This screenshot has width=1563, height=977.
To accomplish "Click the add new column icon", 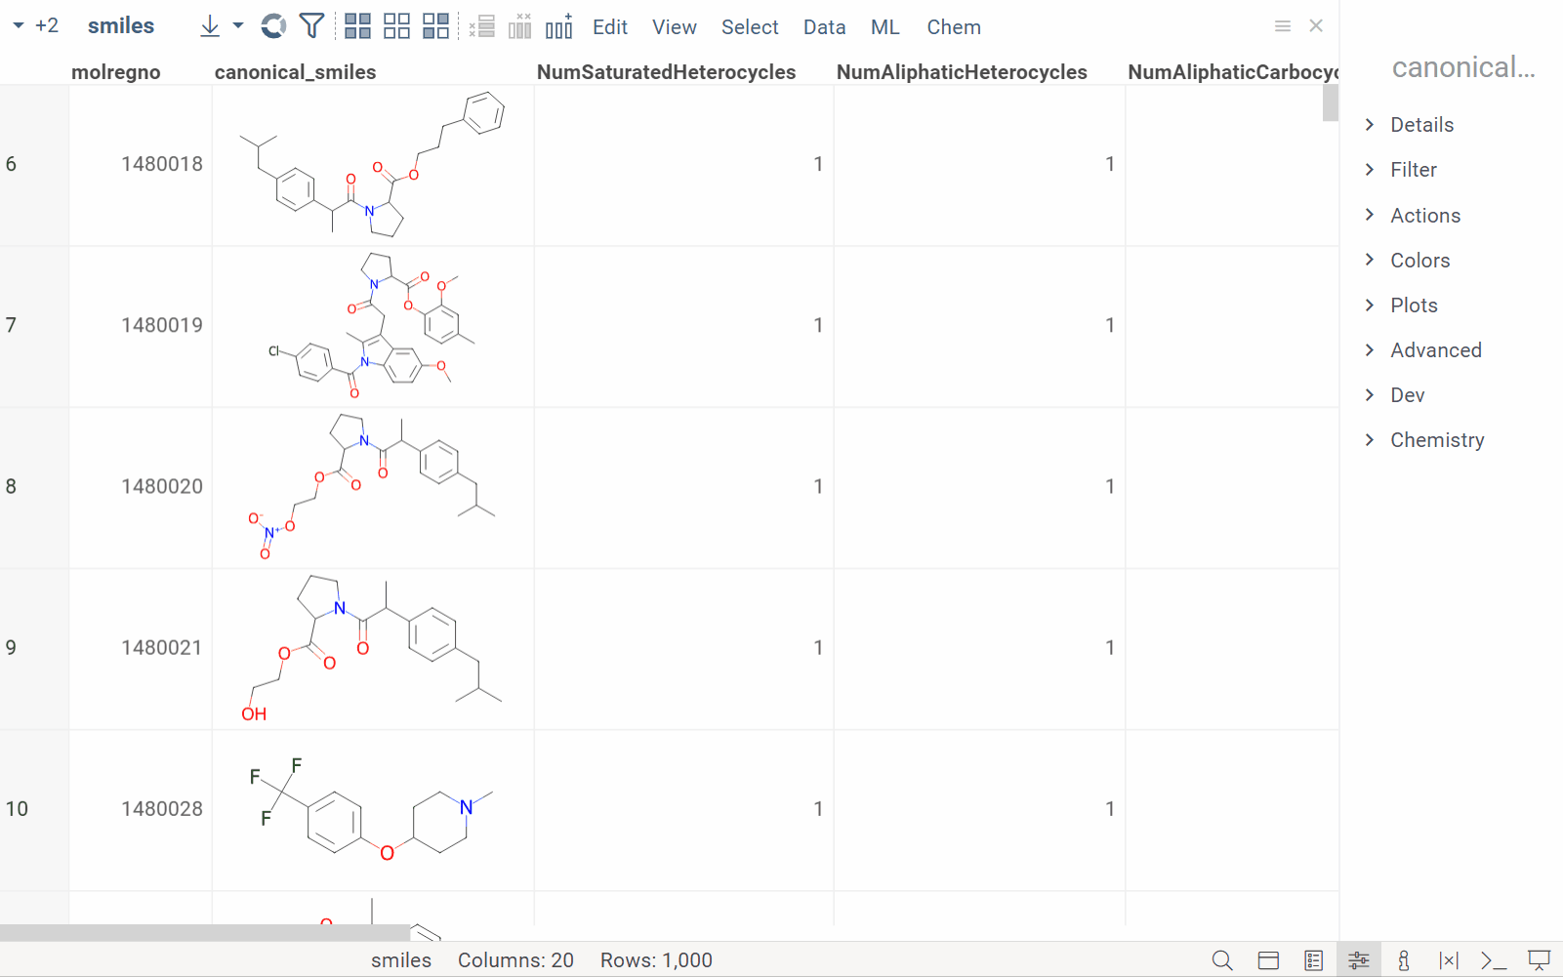I will point(559,26).
